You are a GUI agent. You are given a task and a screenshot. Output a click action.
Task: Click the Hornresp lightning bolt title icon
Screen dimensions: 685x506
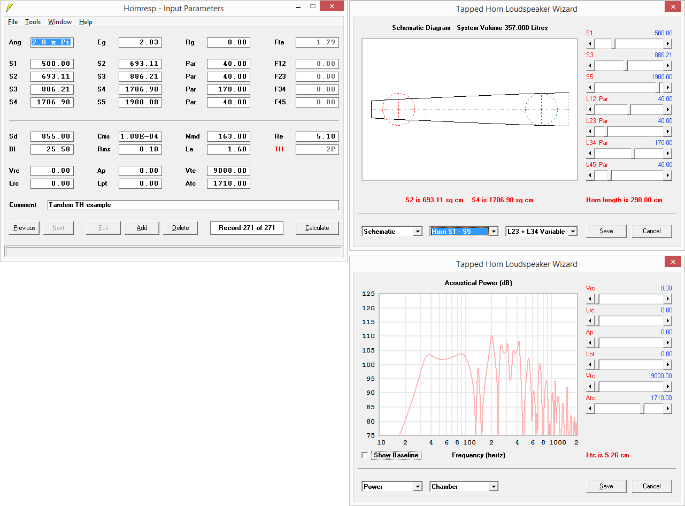pos(8,8)
